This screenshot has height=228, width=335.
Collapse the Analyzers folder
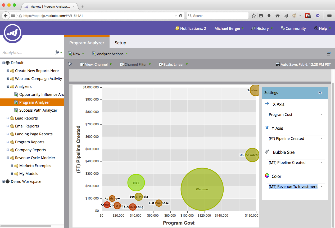(x=8, y=87)
